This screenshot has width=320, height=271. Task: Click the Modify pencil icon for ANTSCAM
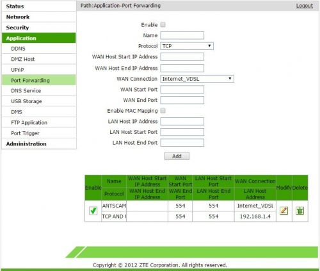284,211
